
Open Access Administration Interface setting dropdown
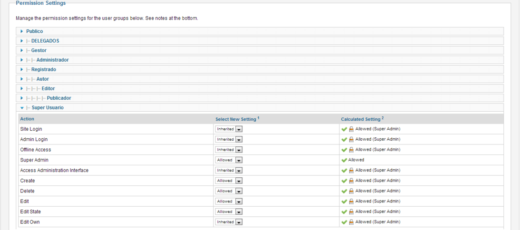click(x=229, y=170)
